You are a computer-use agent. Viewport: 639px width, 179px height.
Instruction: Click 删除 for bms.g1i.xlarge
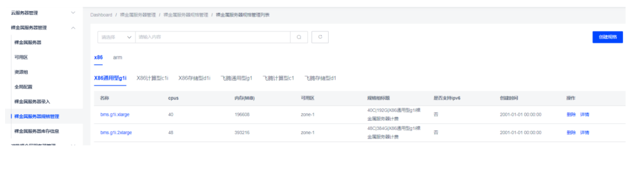[571, 114]
